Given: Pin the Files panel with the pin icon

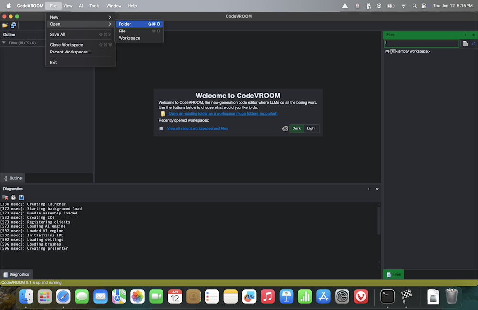Looking at the screenshot, I should coord(465,35).
